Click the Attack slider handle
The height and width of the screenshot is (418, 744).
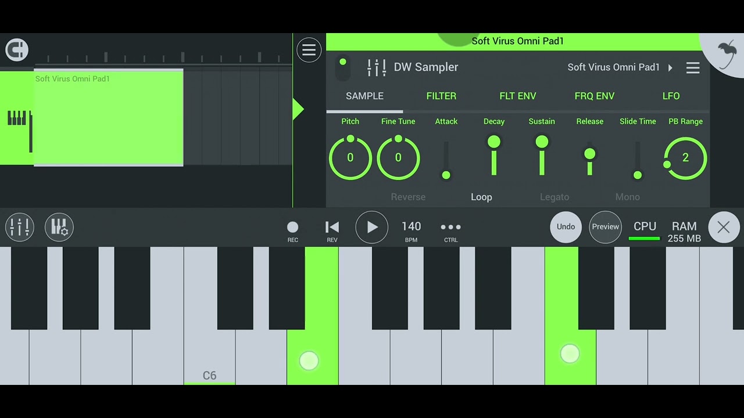click(446, 175)
